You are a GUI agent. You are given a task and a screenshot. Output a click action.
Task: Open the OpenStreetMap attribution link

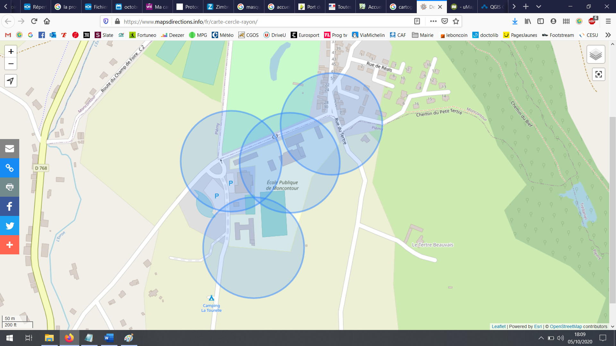[566, 326]
